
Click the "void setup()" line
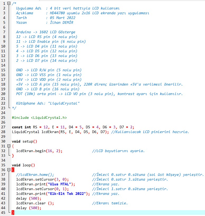click(24, 141)
